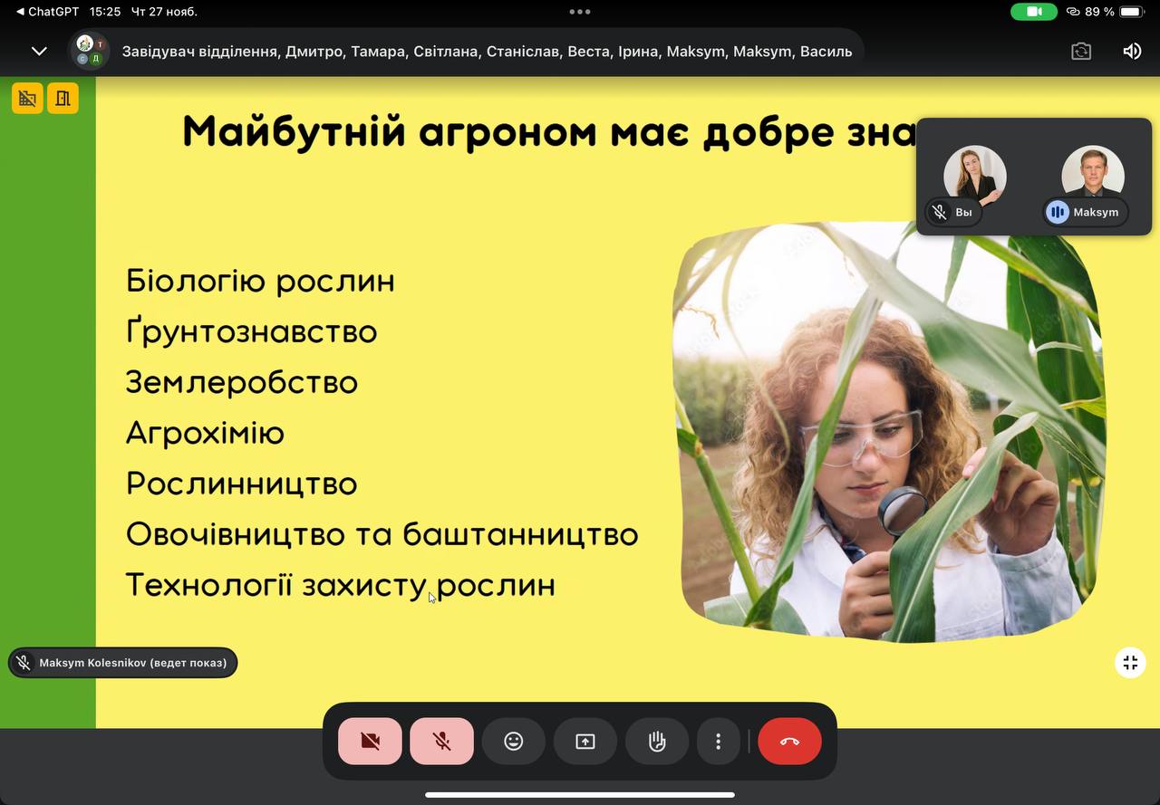This screenshot has width=1160, height=805.
Task: Open the participants group avatar
Action: (x=89, y=51)
